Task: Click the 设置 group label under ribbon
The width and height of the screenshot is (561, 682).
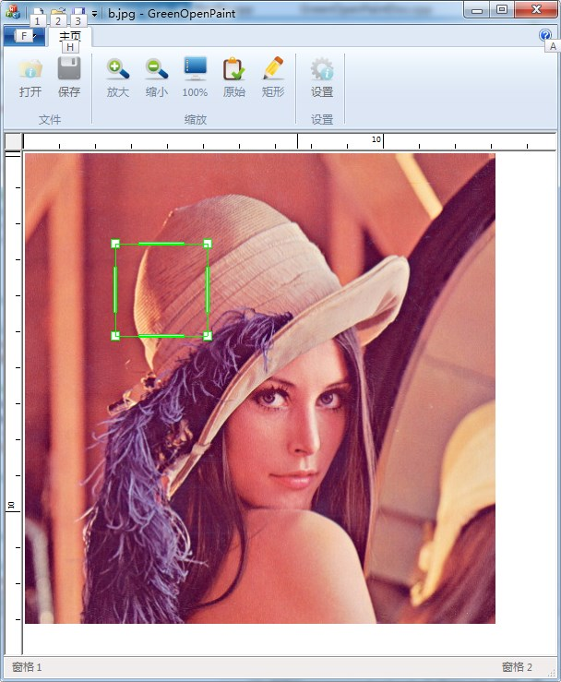Action: pos(322,119)
